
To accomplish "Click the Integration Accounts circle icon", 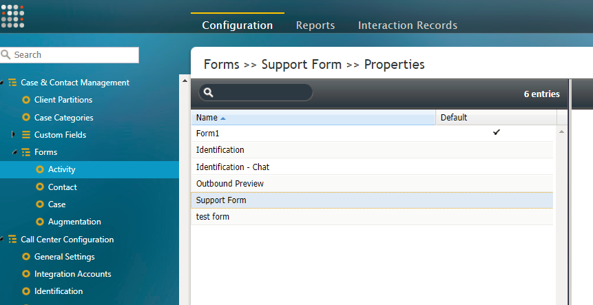I will (26, 273).
